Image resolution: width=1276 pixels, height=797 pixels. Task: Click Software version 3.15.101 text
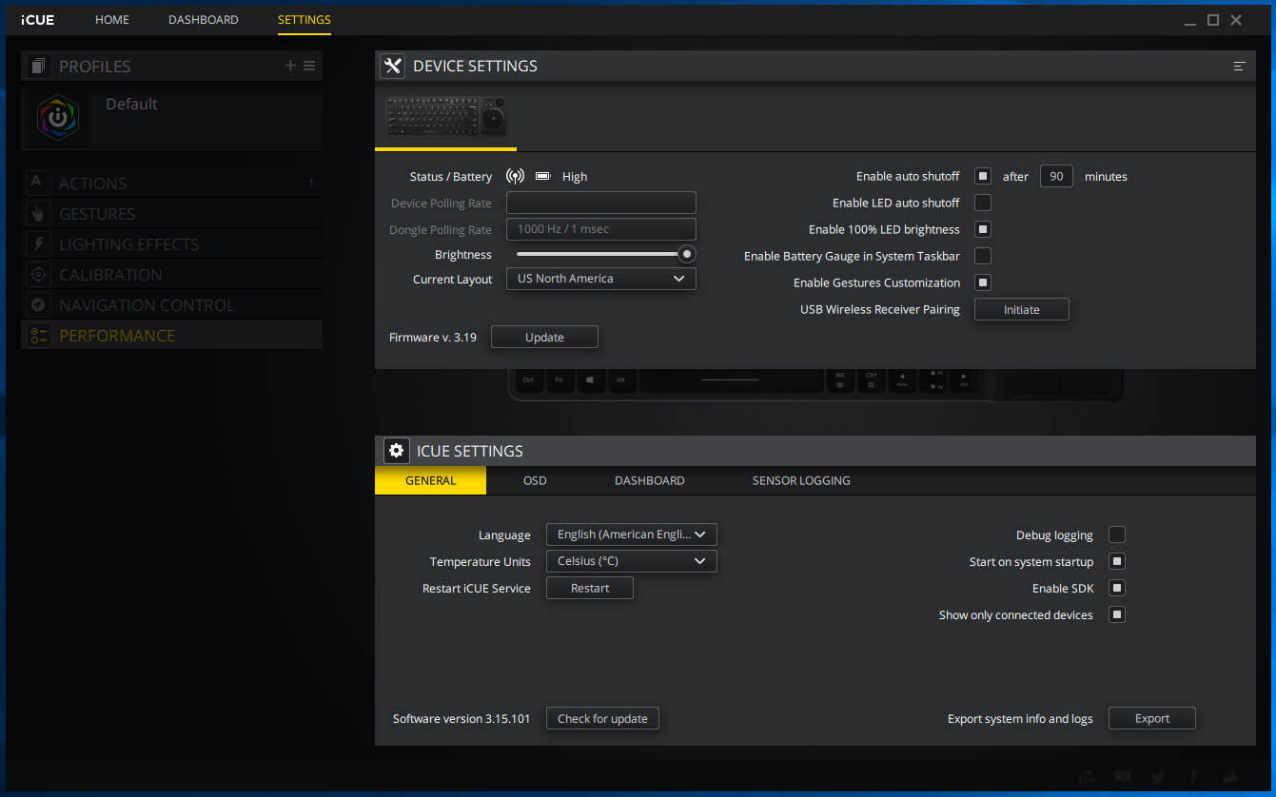461,719
